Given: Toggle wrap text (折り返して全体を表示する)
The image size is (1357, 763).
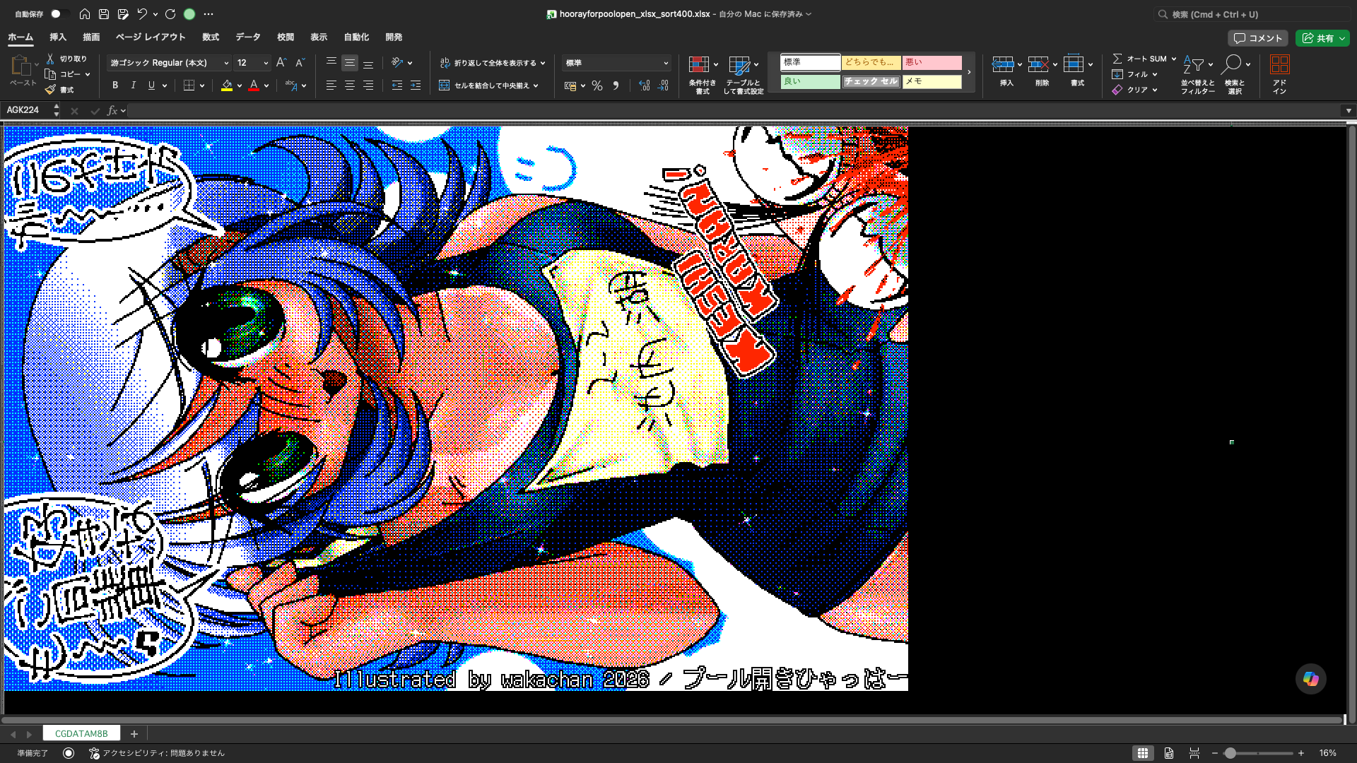Looking at the screenshot, I should coord(492,63).
